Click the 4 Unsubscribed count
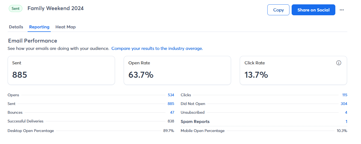This screenshot has height=144, width=361. pyautogui.click(x=346, y=113)
